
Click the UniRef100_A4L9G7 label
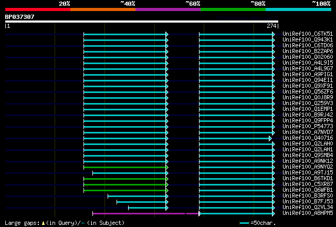308,69
